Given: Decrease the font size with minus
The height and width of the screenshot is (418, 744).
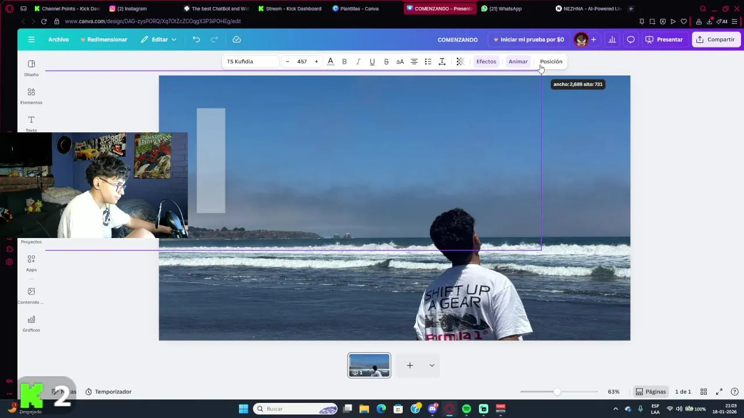Looking at the screenshot, I should click(x=287, y=62).
